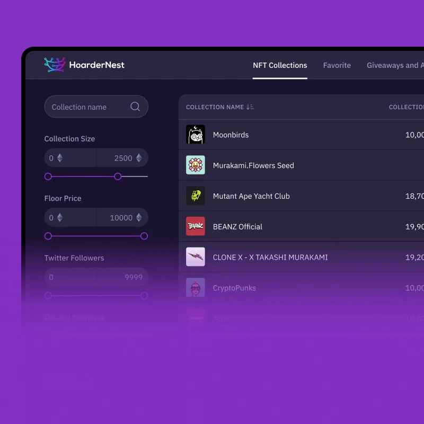Sort by the Collection Name sort arrow
The width and height of the screenshot is (424, 424).
(x=250, y=107)
